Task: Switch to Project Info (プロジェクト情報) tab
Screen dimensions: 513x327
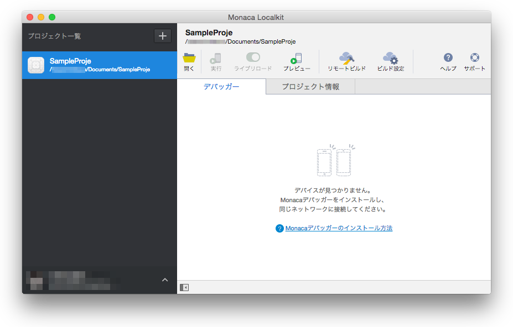Action: (x=310, y=87)
